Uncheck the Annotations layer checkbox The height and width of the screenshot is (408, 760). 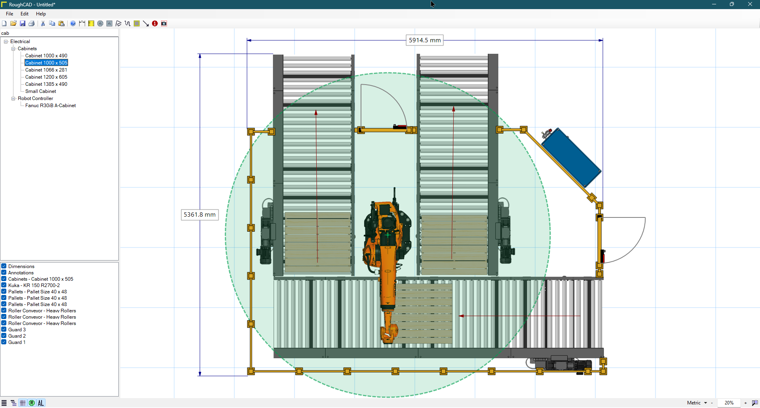tap(4, 272)
